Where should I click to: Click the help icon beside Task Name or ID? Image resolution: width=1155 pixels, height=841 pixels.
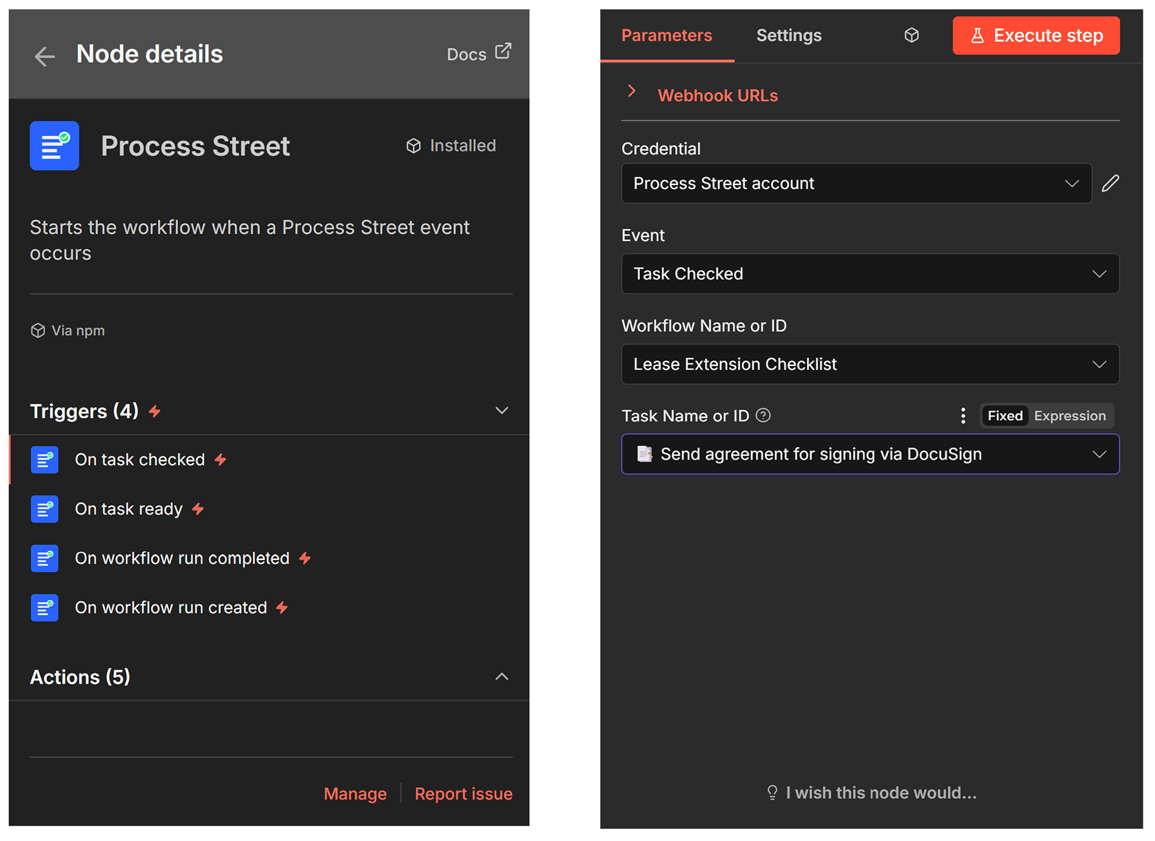point(763,416)
